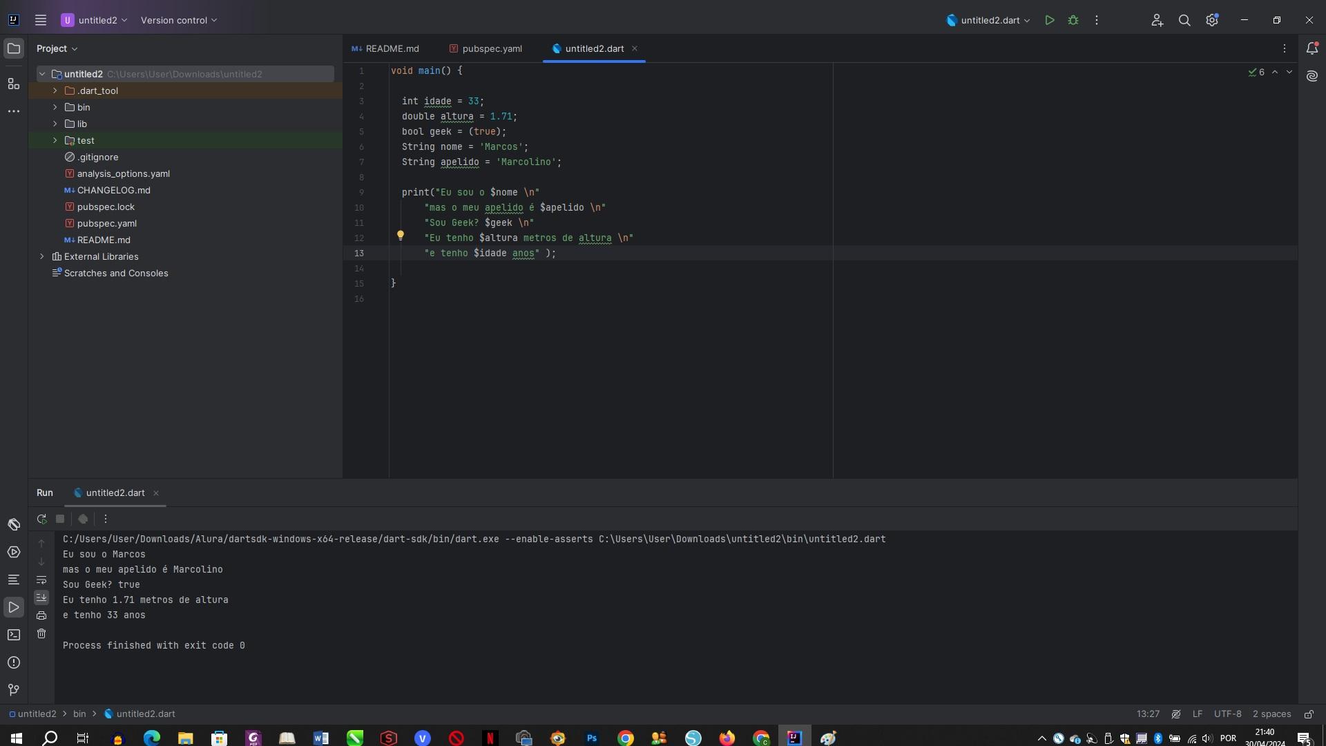Open the untitled2.dart run configuration dropdown

[1026, 20]
